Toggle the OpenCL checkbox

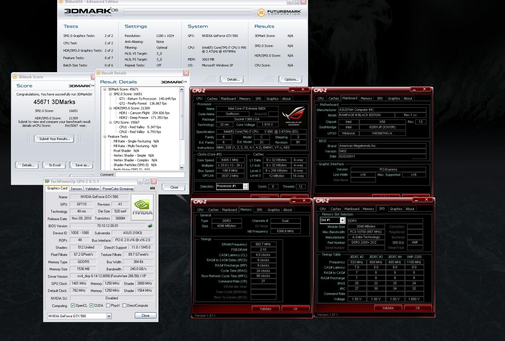click(73, 305)
